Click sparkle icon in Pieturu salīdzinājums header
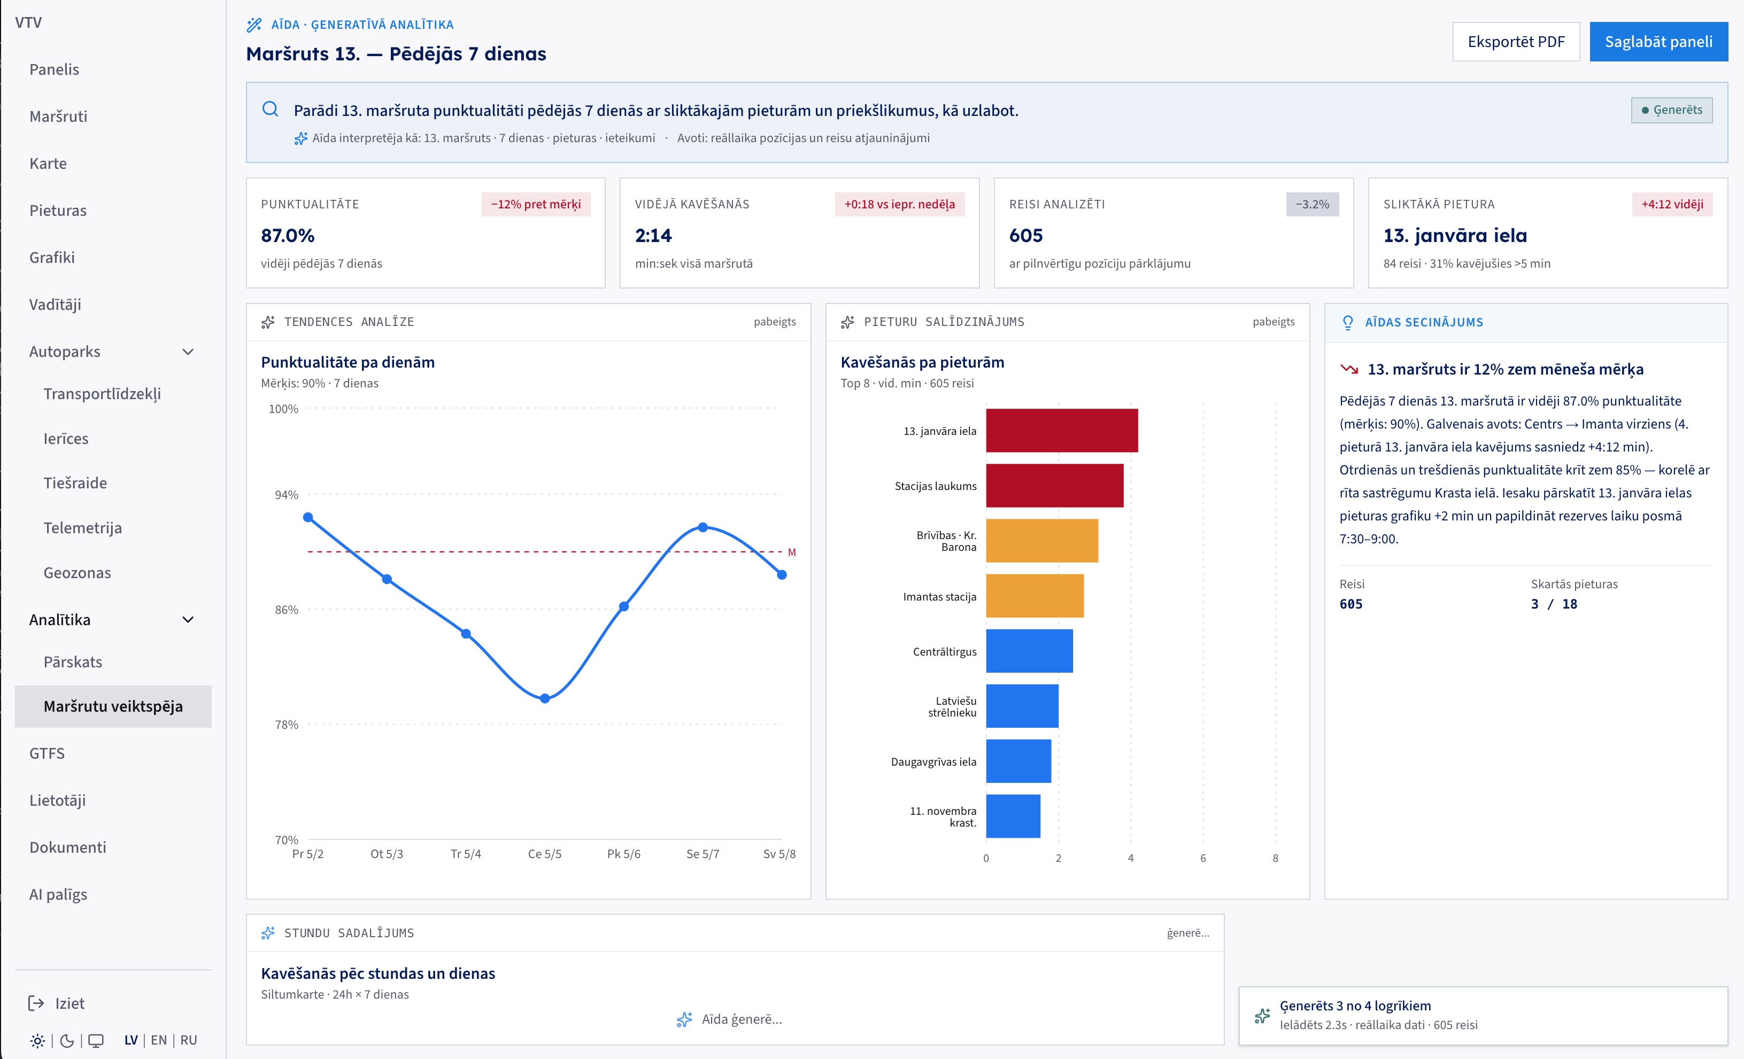The image size is (1744, 1059). pos(848,322)
